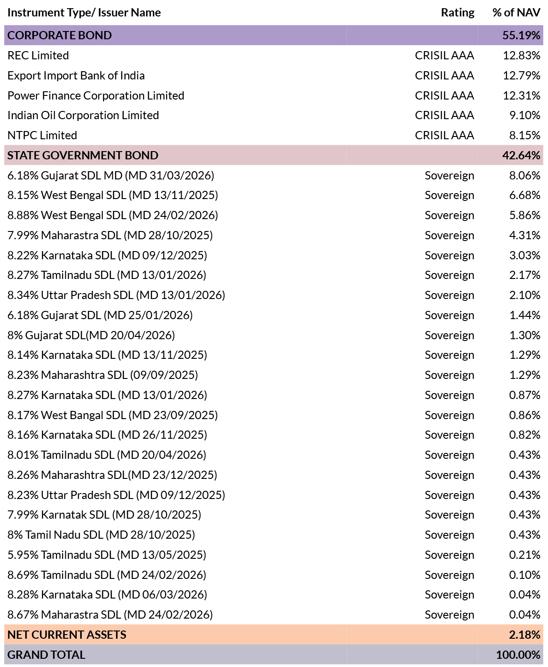Viewport: 548px width, 667px height.
Task: Select the 8% Gujarat SDL MD 20/04/2026 row
Action: click(x=274, y=335)
